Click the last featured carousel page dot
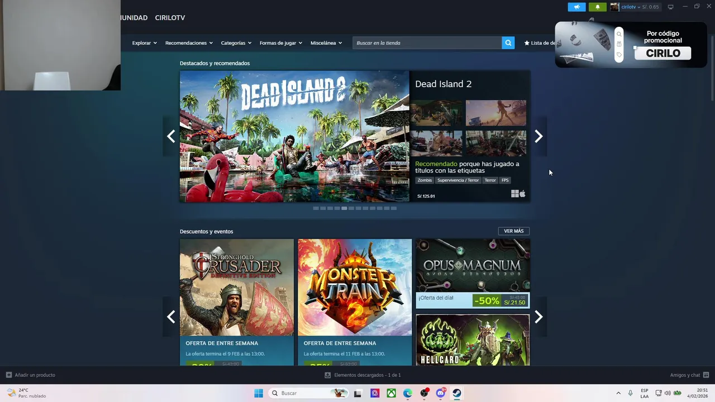The image size is (715, 402). pos(394,208)
